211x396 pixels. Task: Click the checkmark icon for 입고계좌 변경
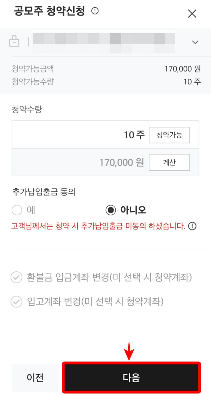[15, 301]
